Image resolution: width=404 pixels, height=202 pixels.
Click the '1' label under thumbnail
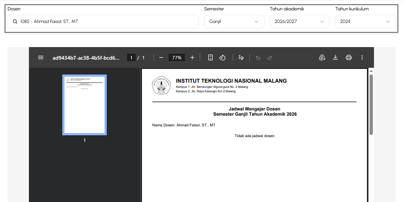(x=85, y=140)
